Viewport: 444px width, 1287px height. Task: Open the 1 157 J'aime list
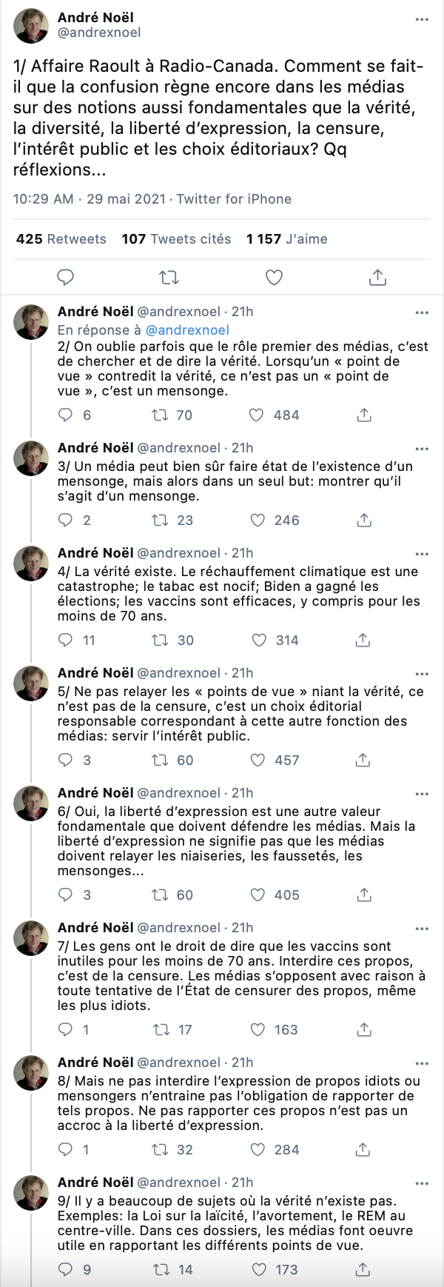[x=287, y=239]
